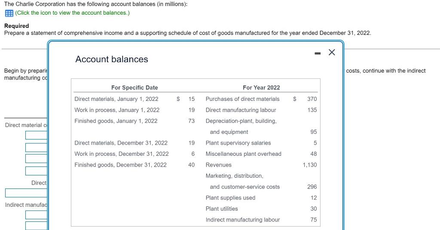
Task: Click the fourth input box under Direct material costs
Action: point(37,171)
